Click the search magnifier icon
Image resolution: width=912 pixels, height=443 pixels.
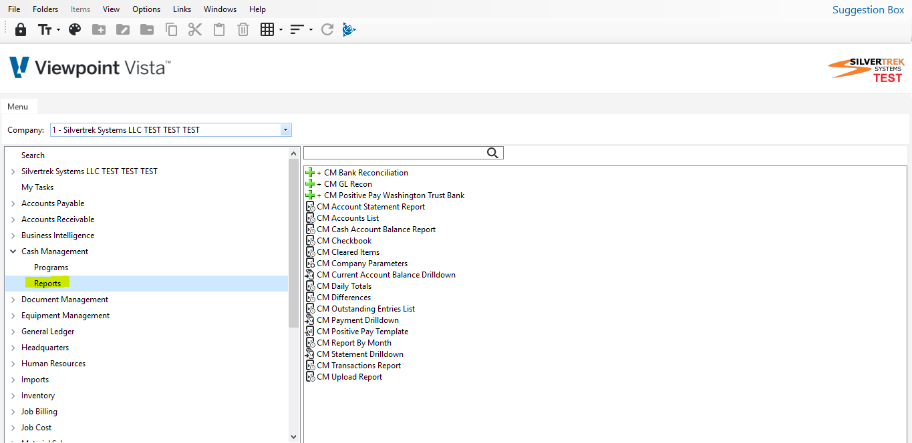tap(492, 153)
